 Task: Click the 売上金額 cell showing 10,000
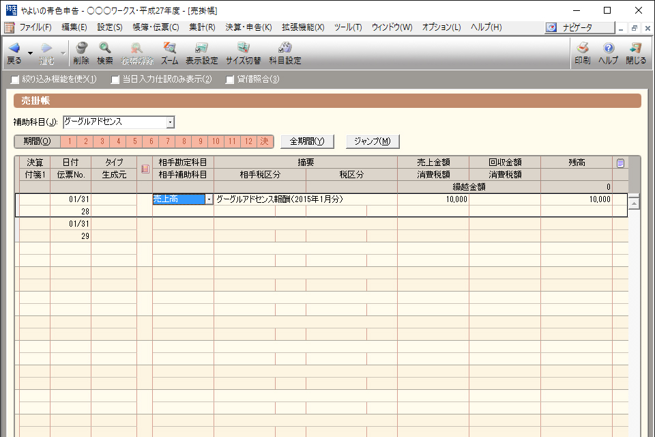point(433,199)
